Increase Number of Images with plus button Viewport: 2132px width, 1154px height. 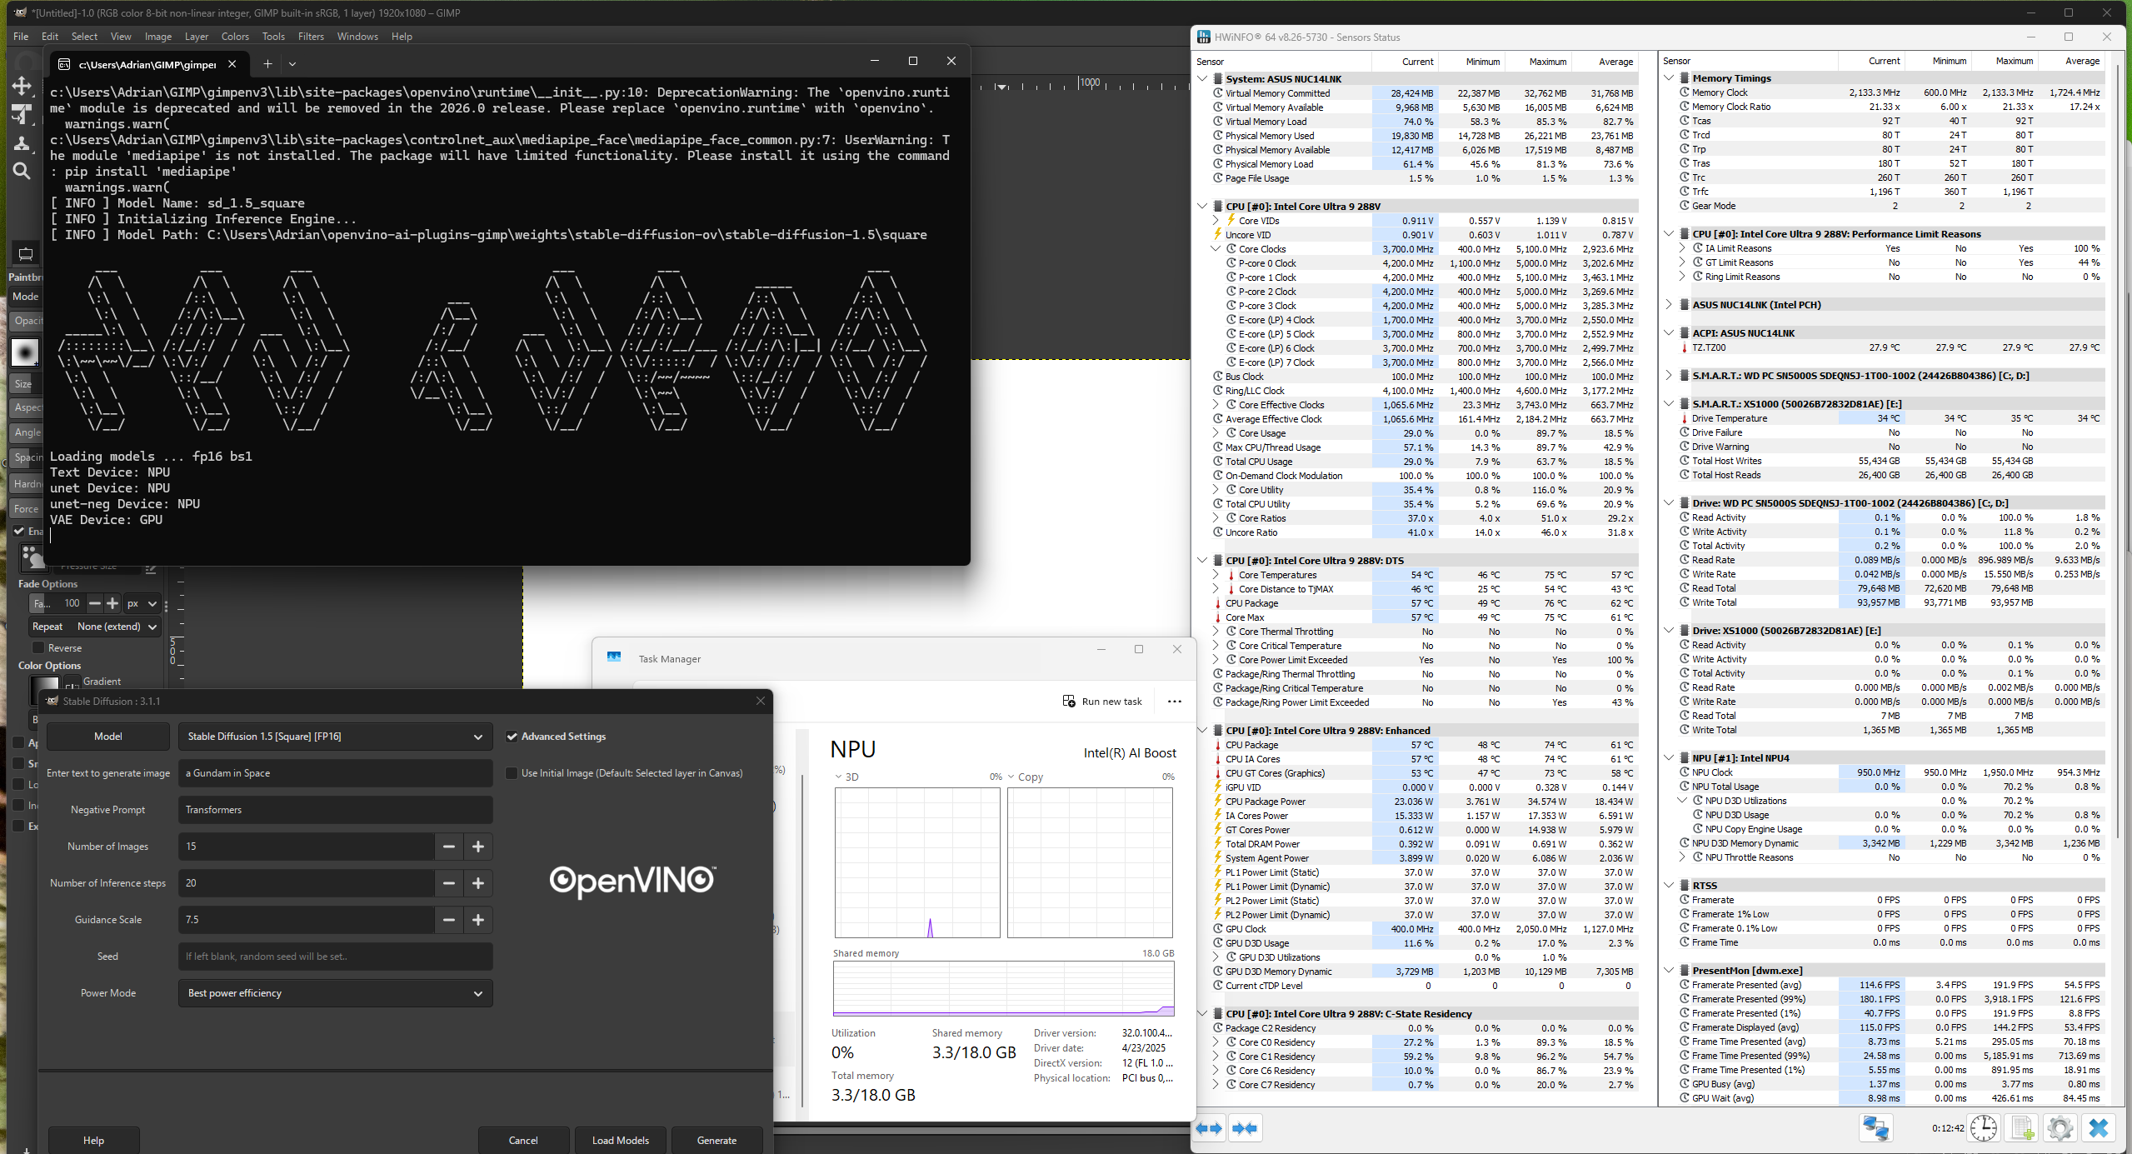pos(478,847)
